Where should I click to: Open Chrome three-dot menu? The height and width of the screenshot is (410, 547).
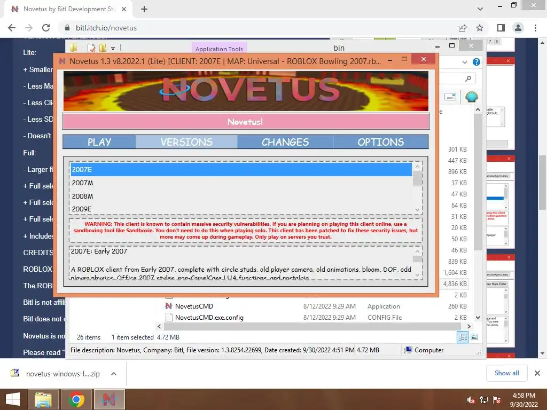(x=535, y=28)
